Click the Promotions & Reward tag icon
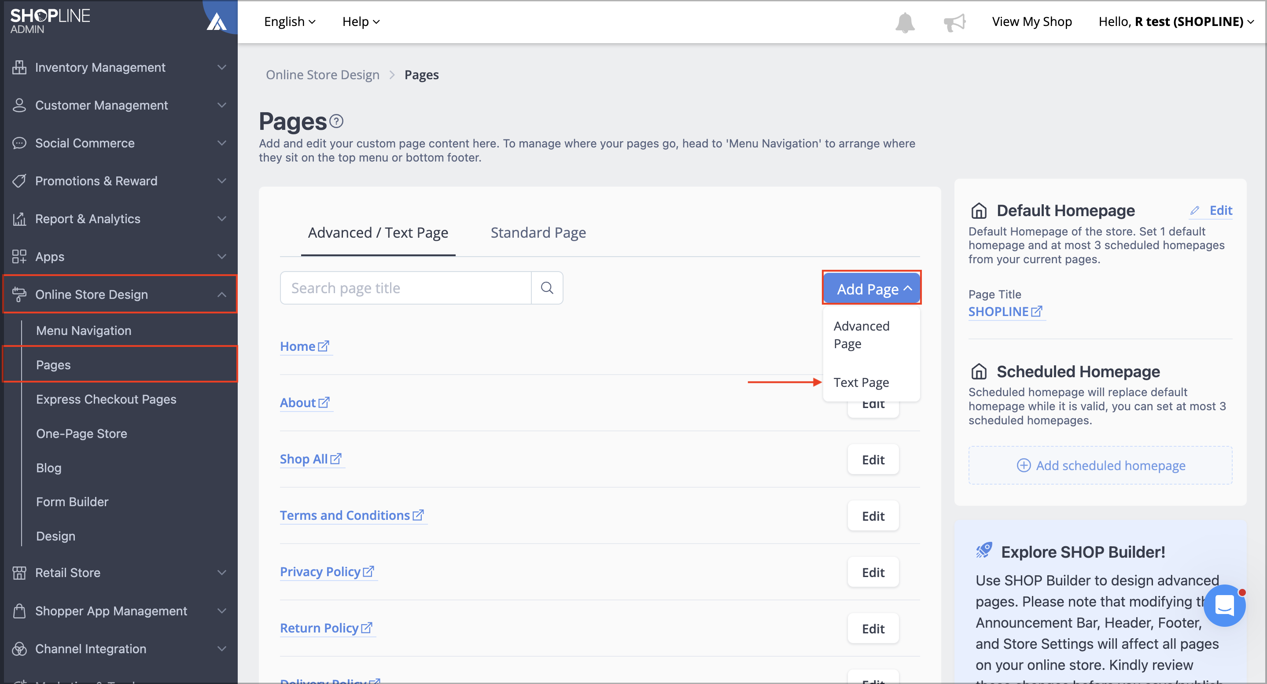Screen dimensions: 1267x684 (19, 181)
